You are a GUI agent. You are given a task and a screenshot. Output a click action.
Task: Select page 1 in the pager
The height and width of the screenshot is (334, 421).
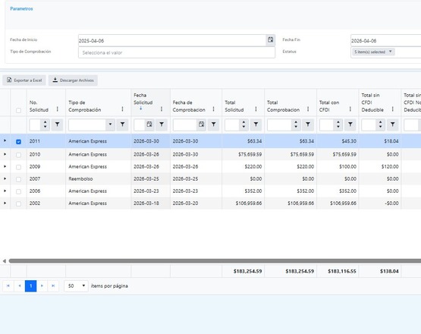(x=30, y=286)
